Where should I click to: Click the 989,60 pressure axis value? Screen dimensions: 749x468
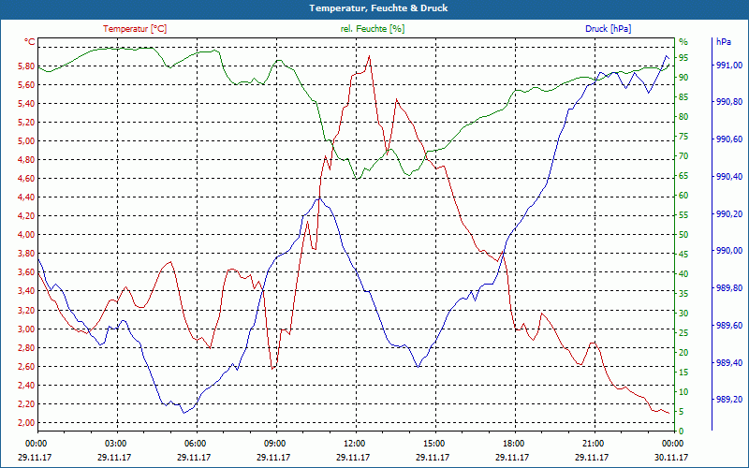729,325
